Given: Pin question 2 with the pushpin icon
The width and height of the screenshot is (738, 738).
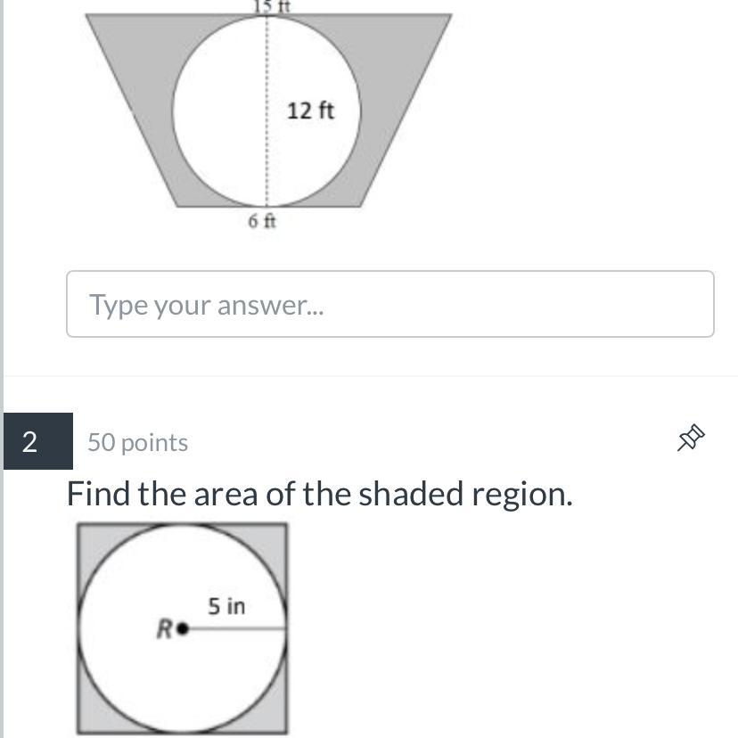Looking at the screenshot, I should [691, 438].
